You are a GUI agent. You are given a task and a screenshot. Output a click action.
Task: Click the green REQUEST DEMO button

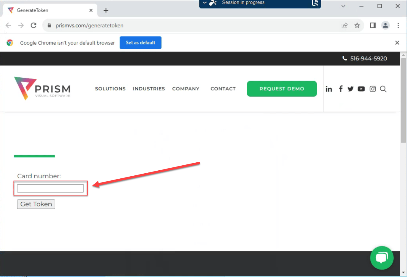(282, 89)
